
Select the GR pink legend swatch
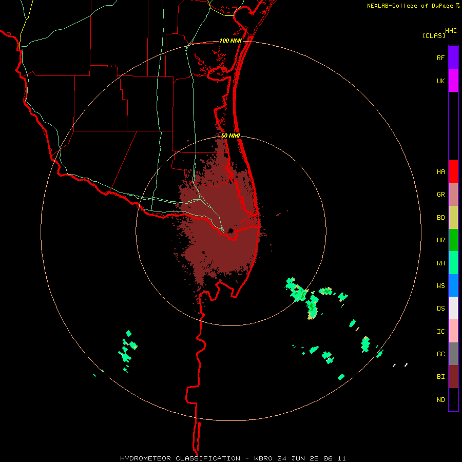pyautogui.click(x=453, y=195)
